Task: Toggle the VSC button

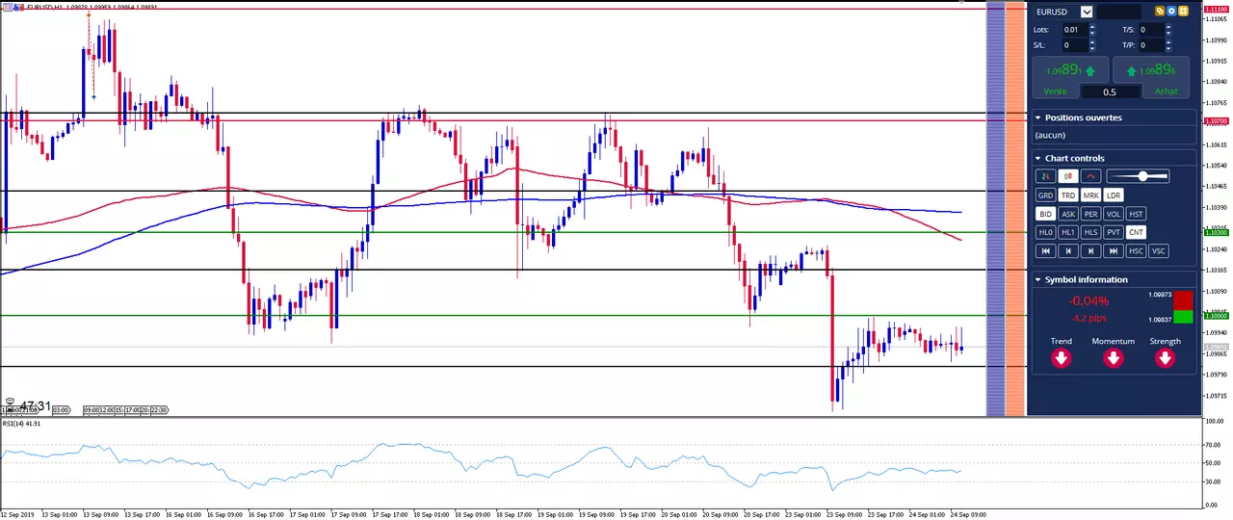Action: point(1159,250)
